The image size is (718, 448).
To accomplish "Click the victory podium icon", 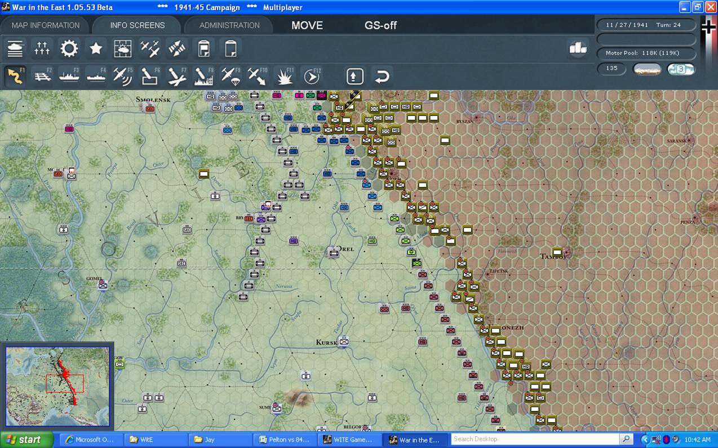I will point(578,48).
